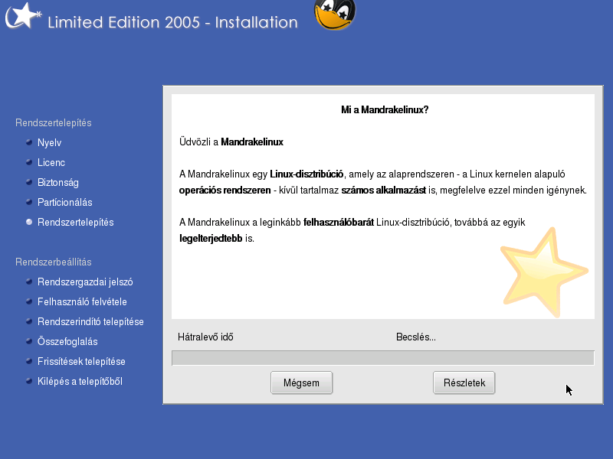Click the Összefoglalás bullet
This screenshot has width=613, height=459.
click(29, 341)
